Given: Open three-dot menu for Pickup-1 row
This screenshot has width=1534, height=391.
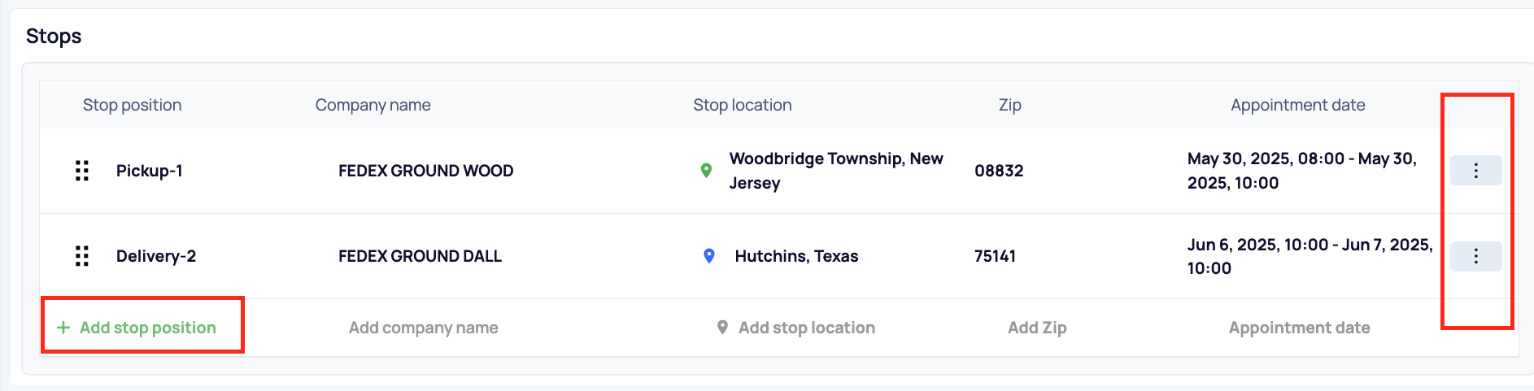Looking at the screenshot, I should coord(1475,171).
